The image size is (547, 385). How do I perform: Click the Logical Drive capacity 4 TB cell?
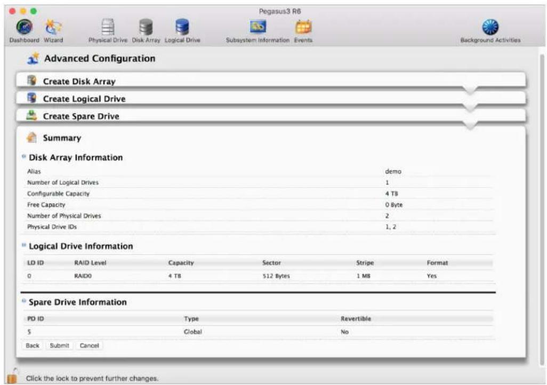(174, 276)
